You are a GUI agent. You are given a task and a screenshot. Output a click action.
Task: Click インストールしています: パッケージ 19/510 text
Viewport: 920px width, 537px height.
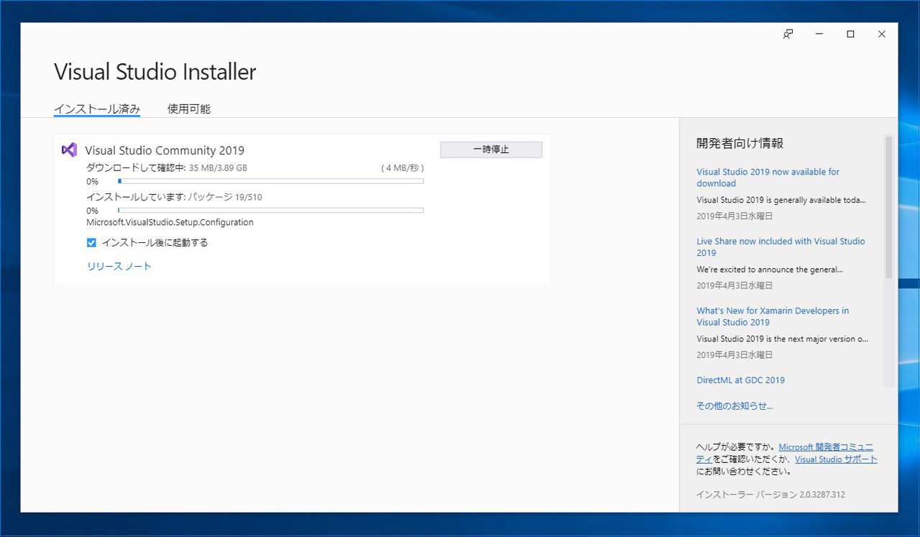click(x=174, y=197)
